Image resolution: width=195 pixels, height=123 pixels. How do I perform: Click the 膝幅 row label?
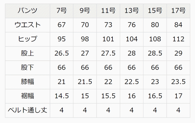tap(27, 82)
